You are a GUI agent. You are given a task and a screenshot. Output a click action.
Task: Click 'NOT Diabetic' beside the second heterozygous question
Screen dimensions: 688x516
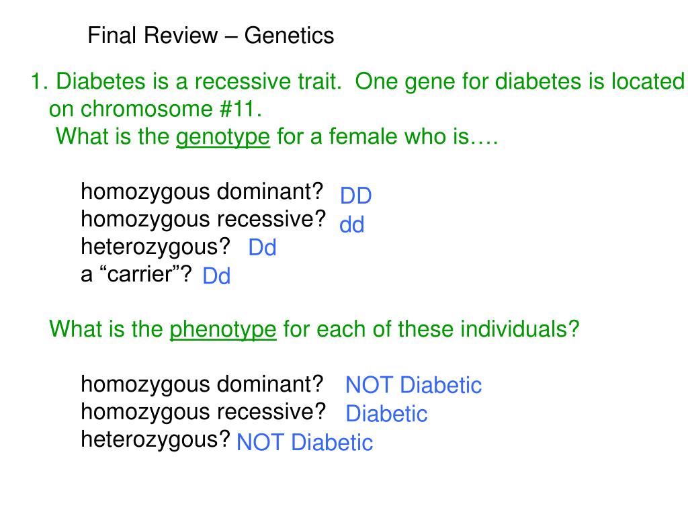point(304,442)
